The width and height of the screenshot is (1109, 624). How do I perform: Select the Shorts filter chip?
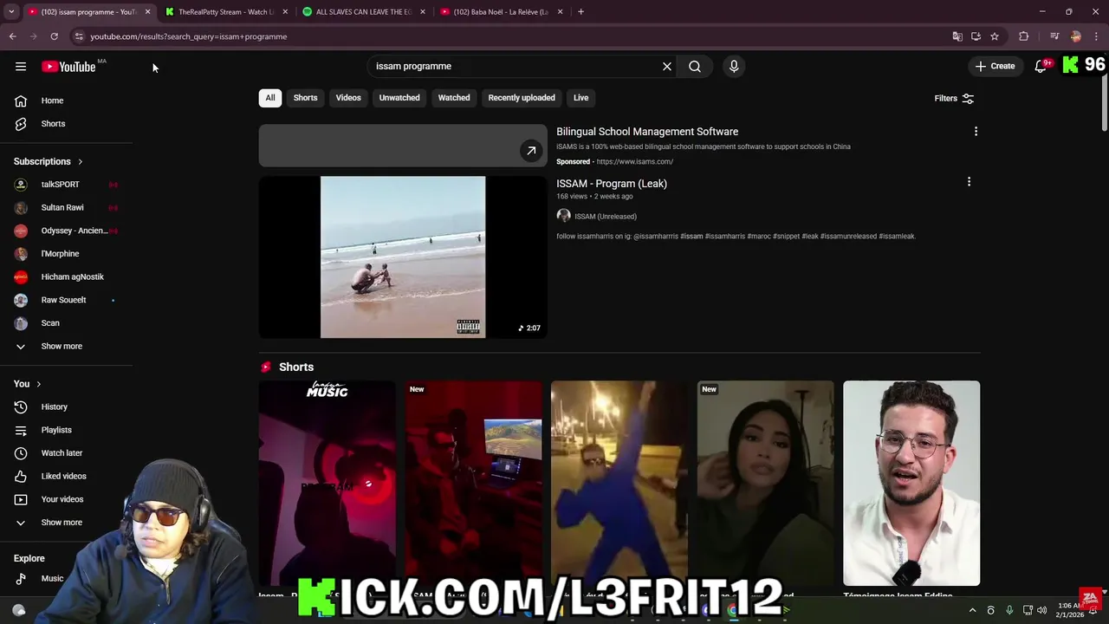(x=305, y=98)
